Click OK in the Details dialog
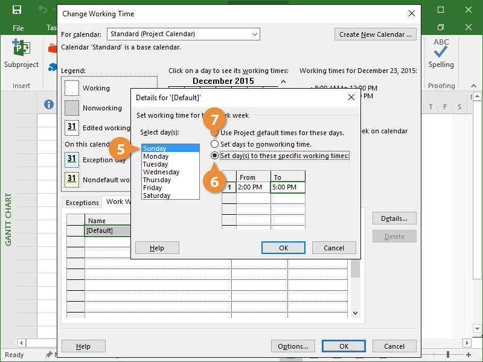Viewport: 483px width, 362px height. [x=283, y=248]
